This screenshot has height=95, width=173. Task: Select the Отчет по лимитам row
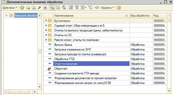click(x=105, y=64)
